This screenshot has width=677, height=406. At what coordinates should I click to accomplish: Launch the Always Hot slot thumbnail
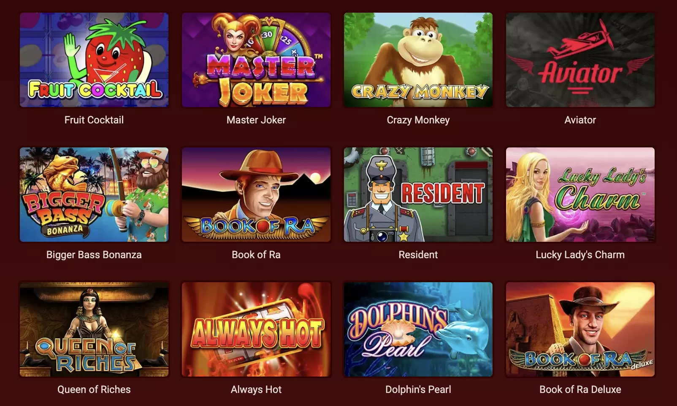[x=256, y=329]
